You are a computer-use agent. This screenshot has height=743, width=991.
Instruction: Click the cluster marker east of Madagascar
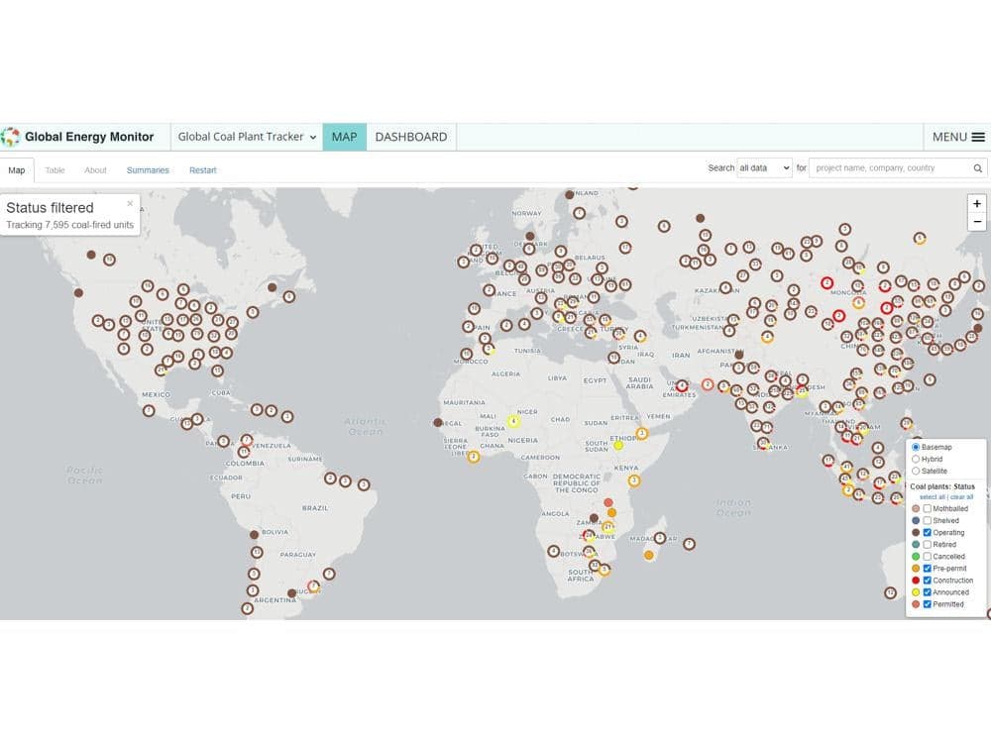690,543
